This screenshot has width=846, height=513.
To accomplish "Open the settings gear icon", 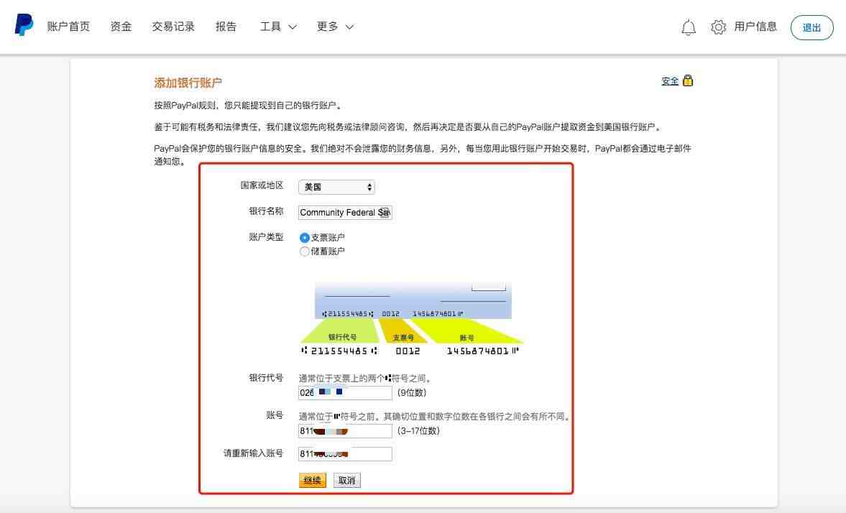I will (x=718, y=27).
